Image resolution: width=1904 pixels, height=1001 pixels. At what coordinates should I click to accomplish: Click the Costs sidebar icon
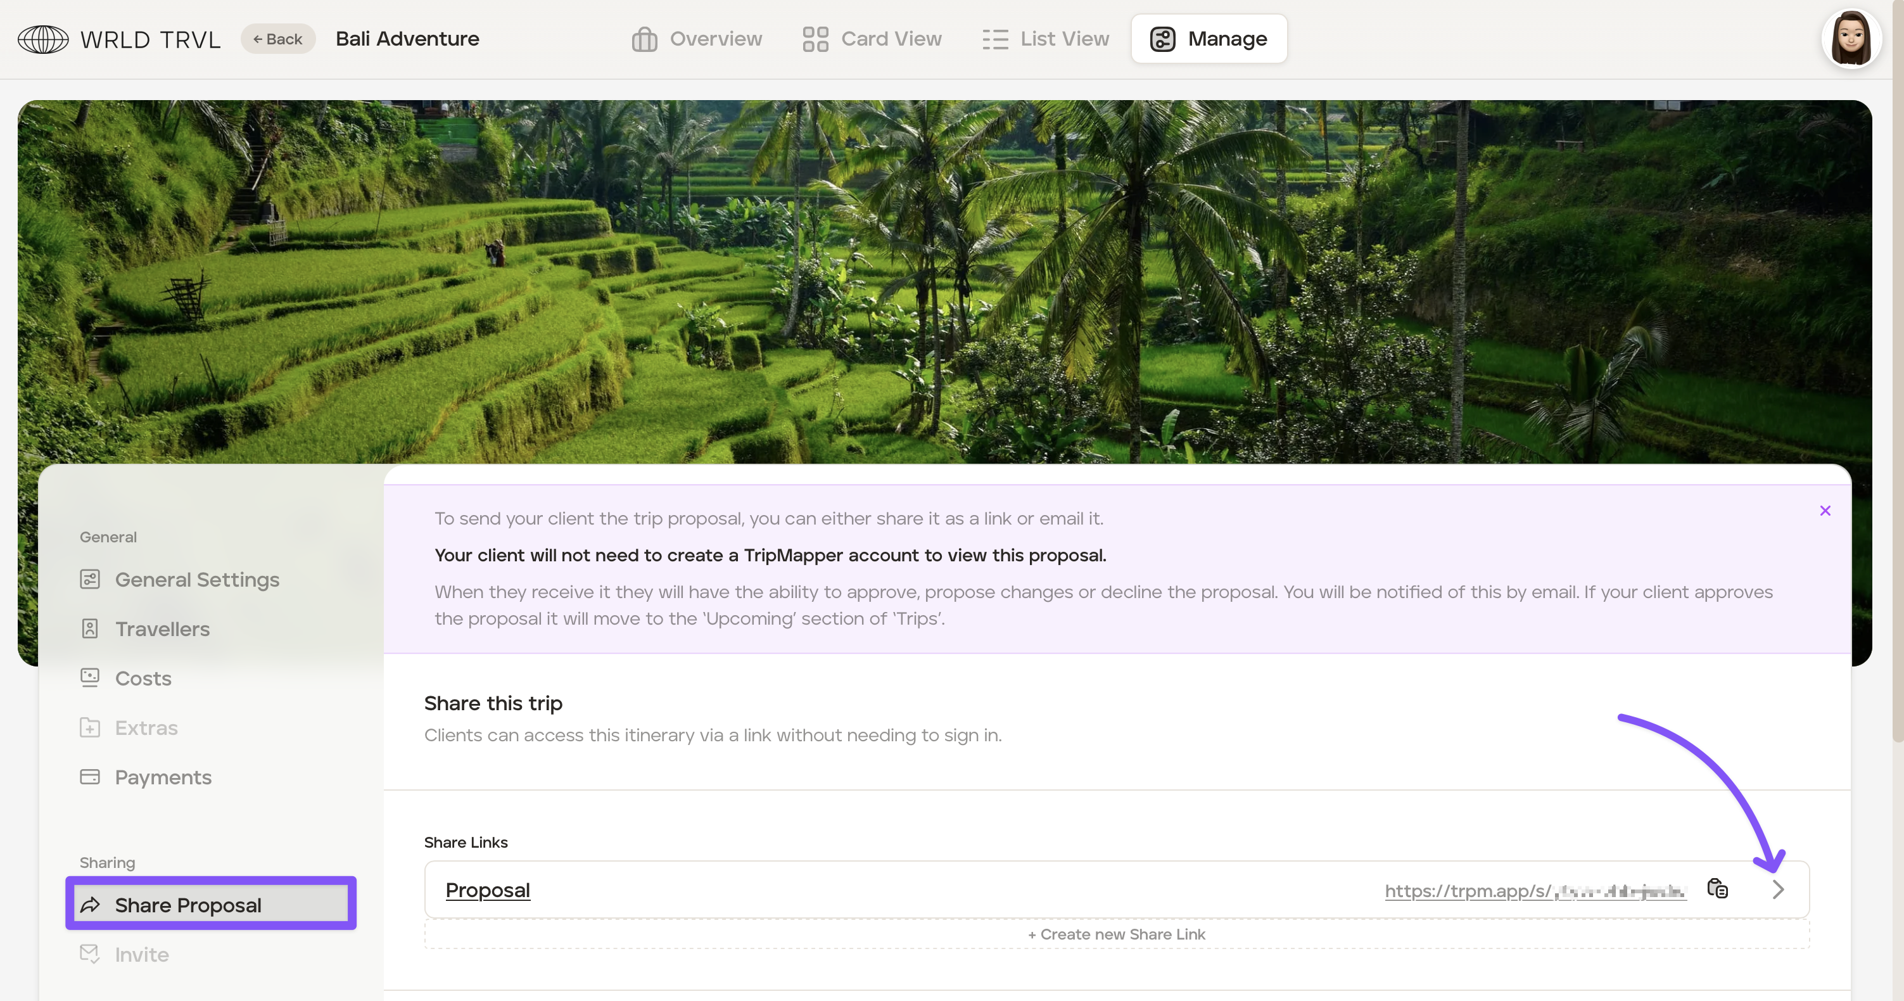pos(89,678)
